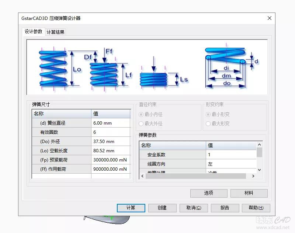295x233 pixels.
Task: Click the 取消(C) button
Action: (194, 208)
